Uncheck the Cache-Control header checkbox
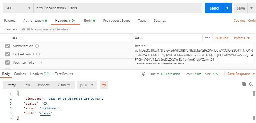The width and height of the screenshot is (256, 123). point(7,54)
